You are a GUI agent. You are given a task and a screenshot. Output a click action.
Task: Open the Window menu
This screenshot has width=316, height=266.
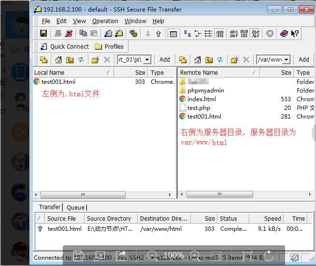pos(135,21)
